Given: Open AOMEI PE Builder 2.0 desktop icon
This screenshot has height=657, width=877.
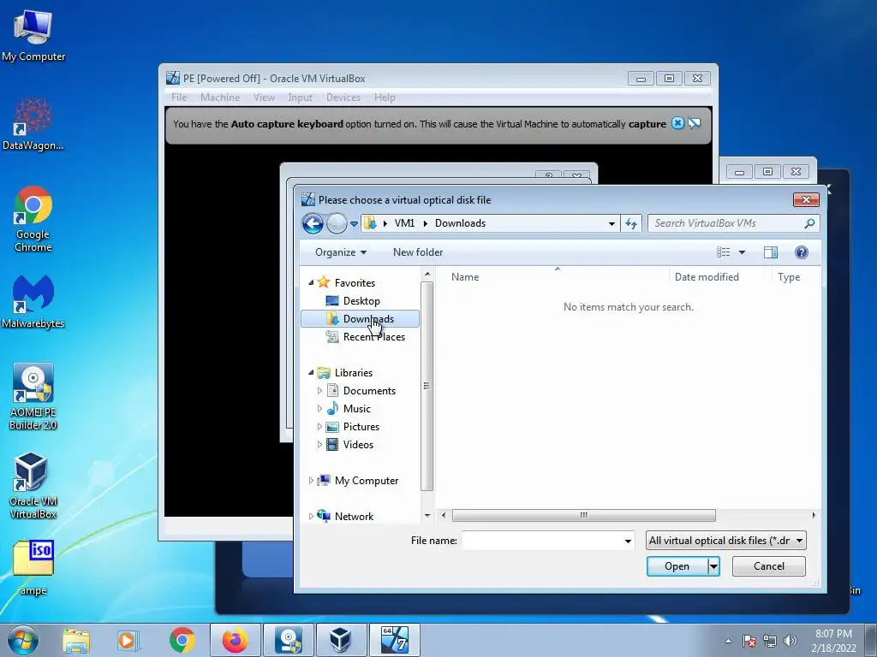Looking at the screenshot, I should pos(33,397).
